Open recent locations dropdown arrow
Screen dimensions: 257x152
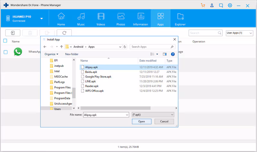(x=57, y=47)
